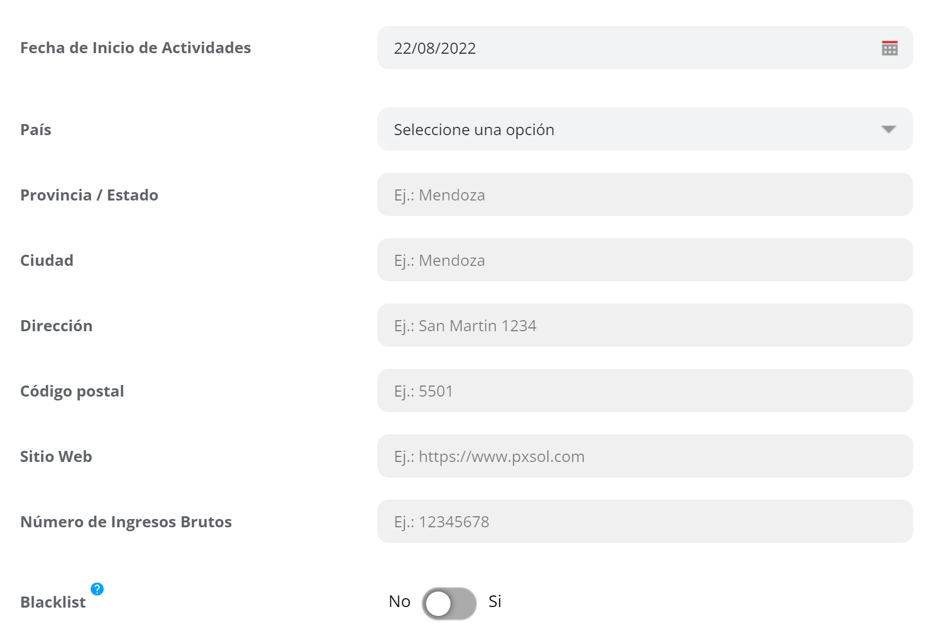Click the Ciudad text field

coord(644,260)
